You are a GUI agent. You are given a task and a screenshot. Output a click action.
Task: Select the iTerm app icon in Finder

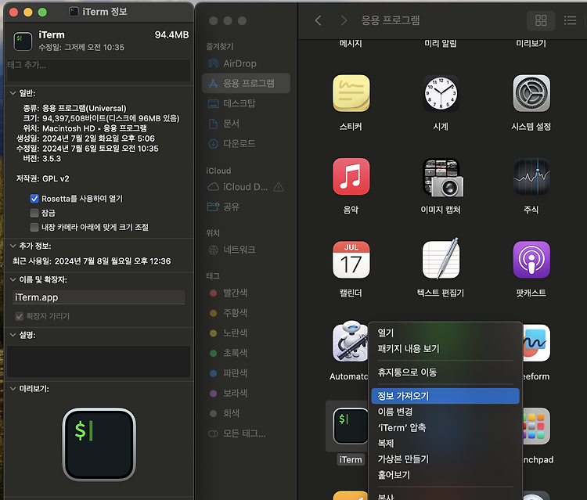[351, 426]
